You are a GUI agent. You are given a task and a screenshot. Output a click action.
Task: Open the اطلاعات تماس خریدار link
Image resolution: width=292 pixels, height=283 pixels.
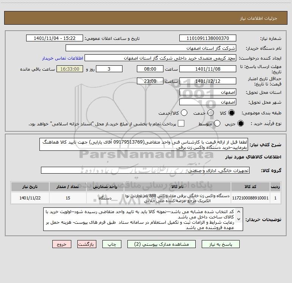[x=63, y=58]
